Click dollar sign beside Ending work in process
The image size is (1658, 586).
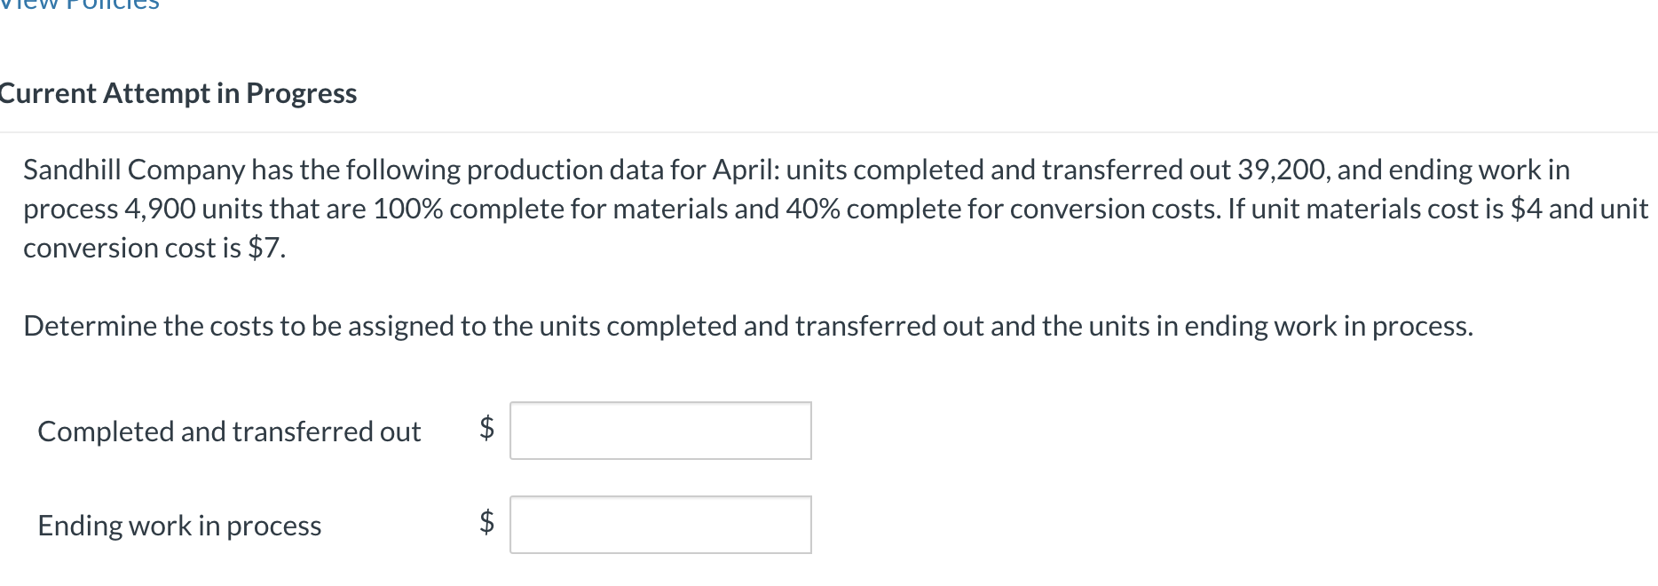[486, 522]
